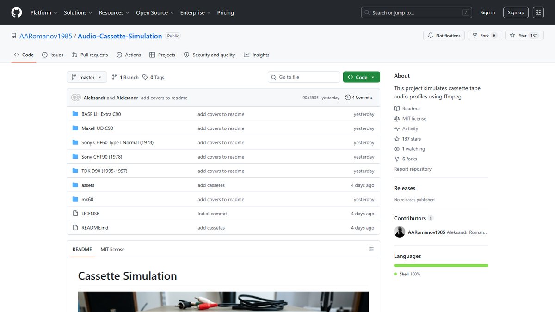Open the Maxell UD C90 folder

[97, 128]
